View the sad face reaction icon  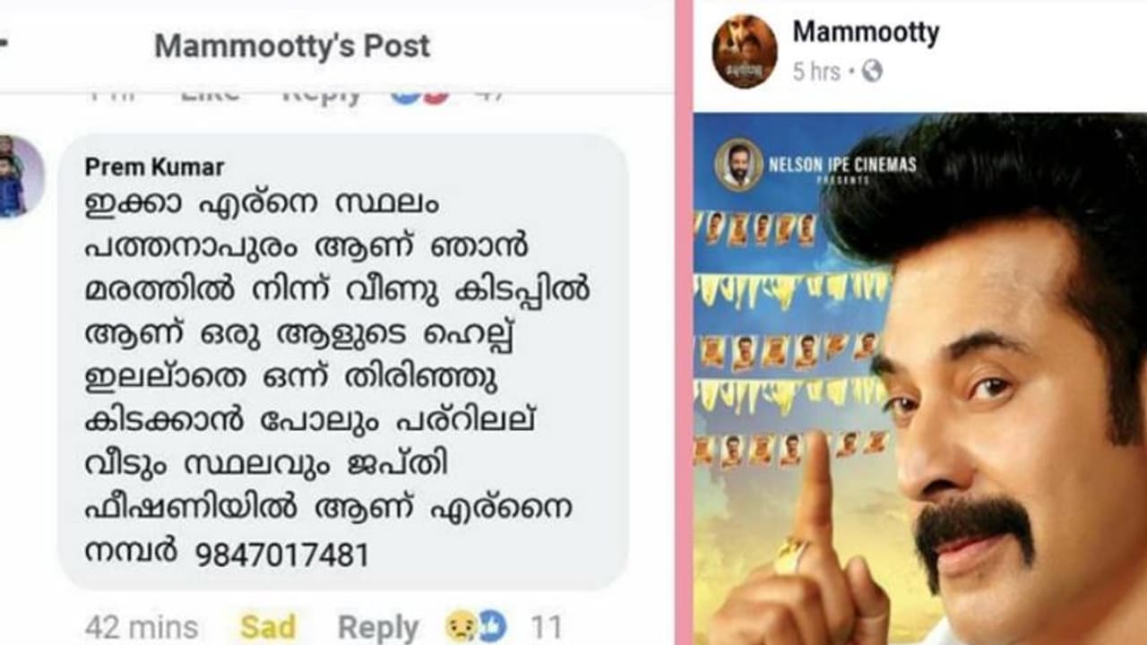click(x=459, y=626)
